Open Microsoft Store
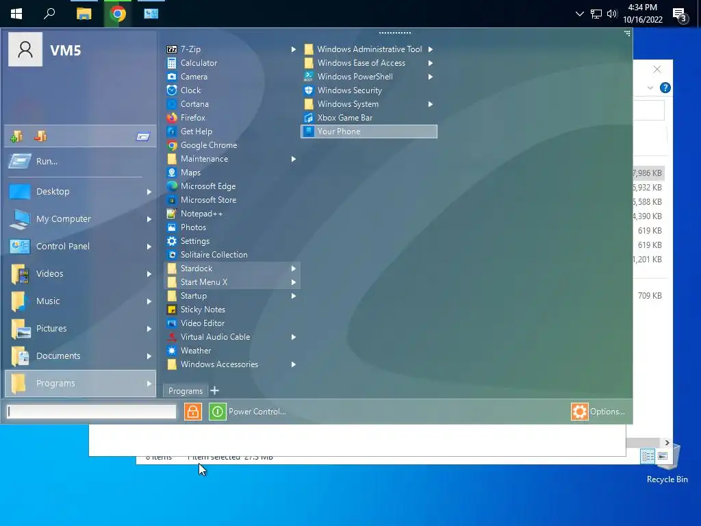This screenshot has height=526, width=701. pyautogui.click(x=231, y=200)
